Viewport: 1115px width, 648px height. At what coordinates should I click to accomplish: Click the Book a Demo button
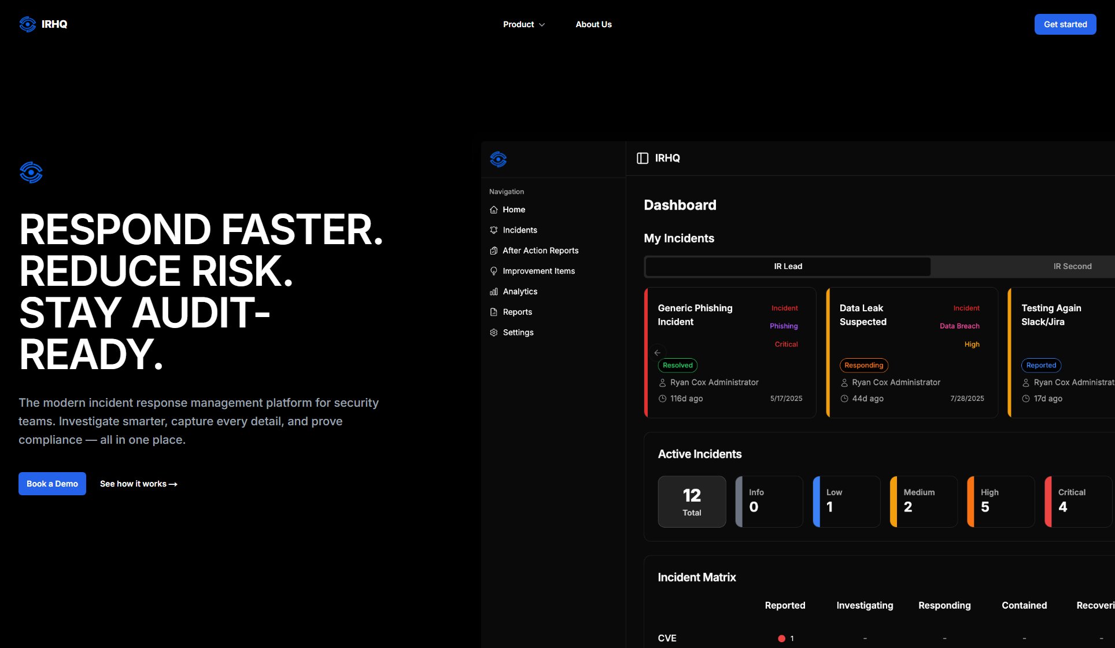pos(52,484)
